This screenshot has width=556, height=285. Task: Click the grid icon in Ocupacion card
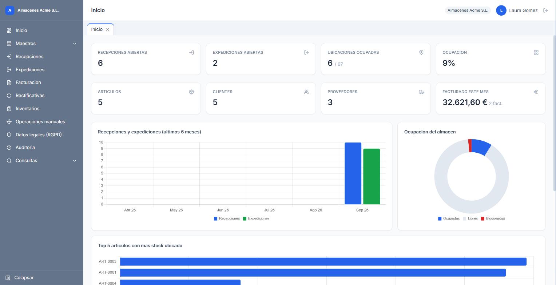coord(536,53)
